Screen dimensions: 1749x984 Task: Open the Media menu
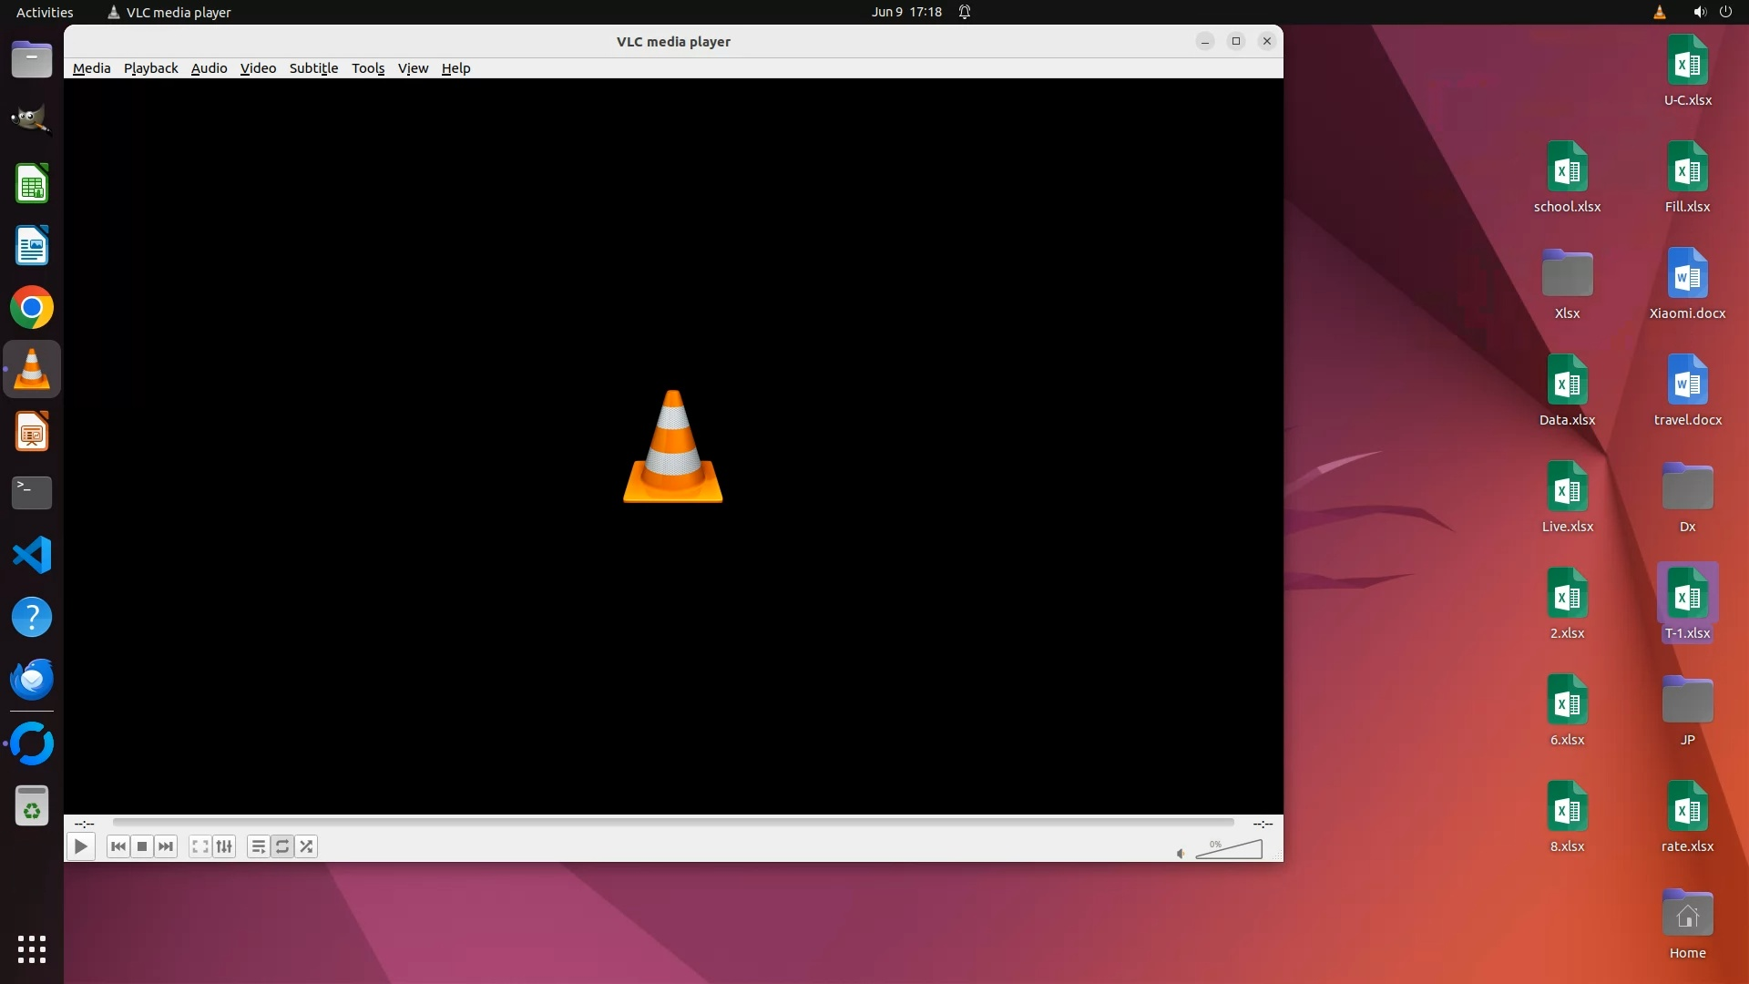click(x=91, y=68)
